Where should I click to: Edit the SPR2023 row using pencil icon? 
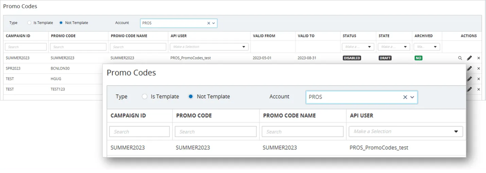[469, 68]
